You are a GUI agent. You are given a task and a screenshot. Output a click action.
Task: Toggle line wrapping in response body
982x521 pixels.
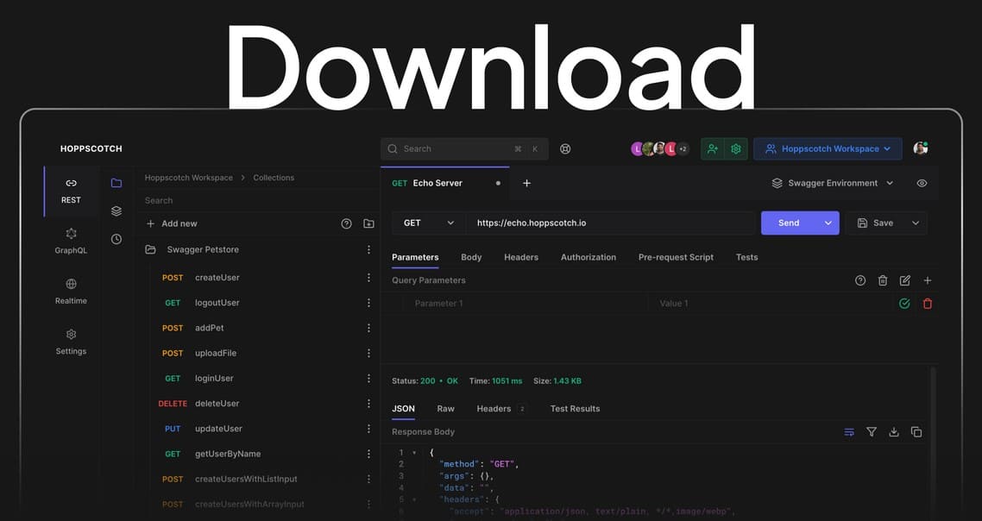[x=849, y=432]
